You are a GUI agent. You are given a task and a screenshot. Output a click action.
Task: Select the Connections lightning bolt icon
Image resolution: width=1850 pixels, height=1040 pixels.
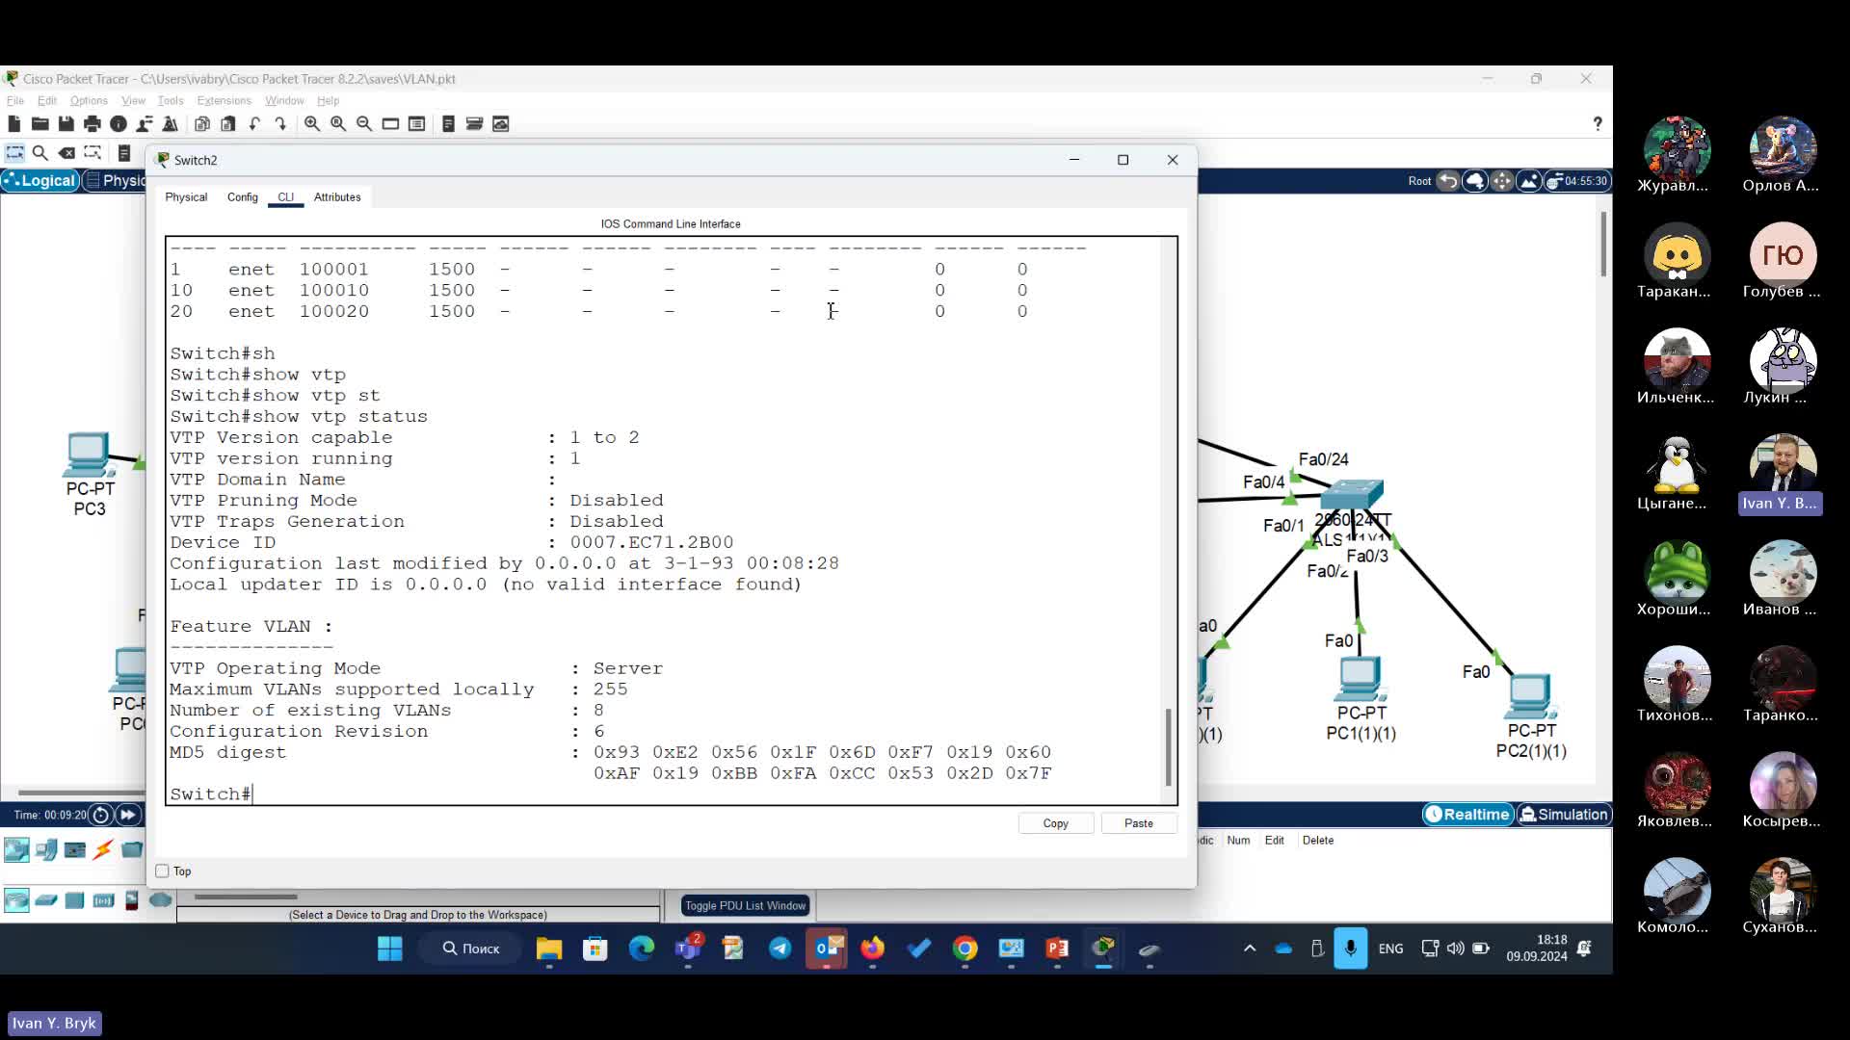(x=103, y=848)
